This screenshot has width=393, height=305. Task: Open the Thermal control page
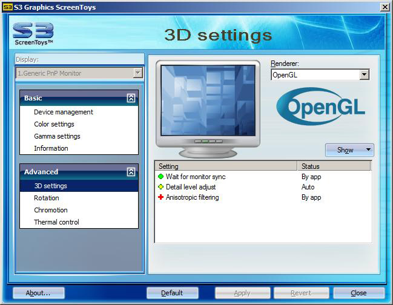click(x=56, y=222)
